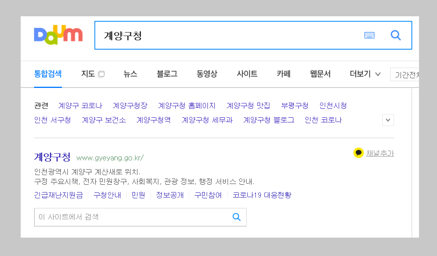Screen dimensions: 437x256
Task: Switch to the 동영상 tab
Action: click(x=207, y=74)
